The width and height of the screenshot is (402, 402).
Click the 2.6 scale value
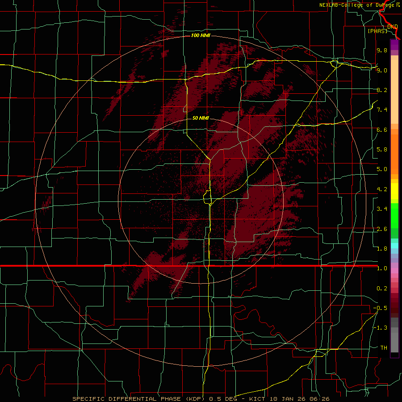tap(382, 229)
